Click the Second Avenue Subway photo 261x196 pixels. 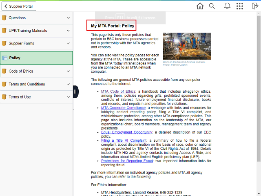[x=187, y=46]
